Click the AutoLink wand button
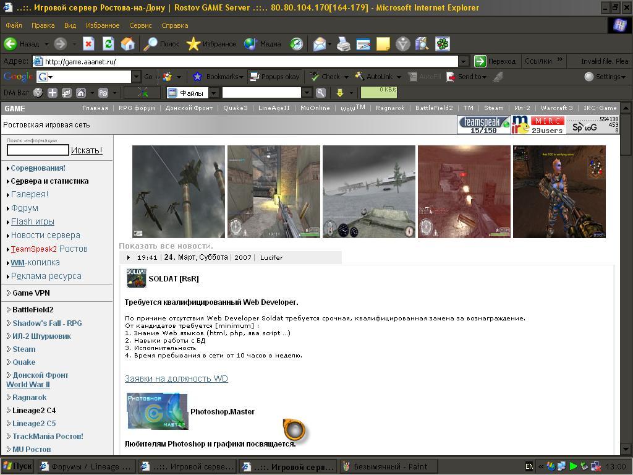Viewport: 633px width, 475px height. click(373, 77)
